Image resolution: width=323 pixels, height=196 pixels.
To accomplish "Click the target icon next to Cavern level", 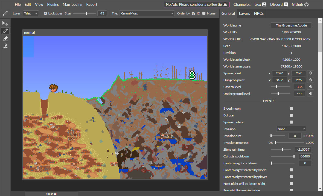I will pyautogui.click(x=310, y=87).
